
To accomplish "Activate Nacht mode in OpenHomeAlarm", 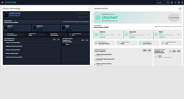I will (162, 37).
